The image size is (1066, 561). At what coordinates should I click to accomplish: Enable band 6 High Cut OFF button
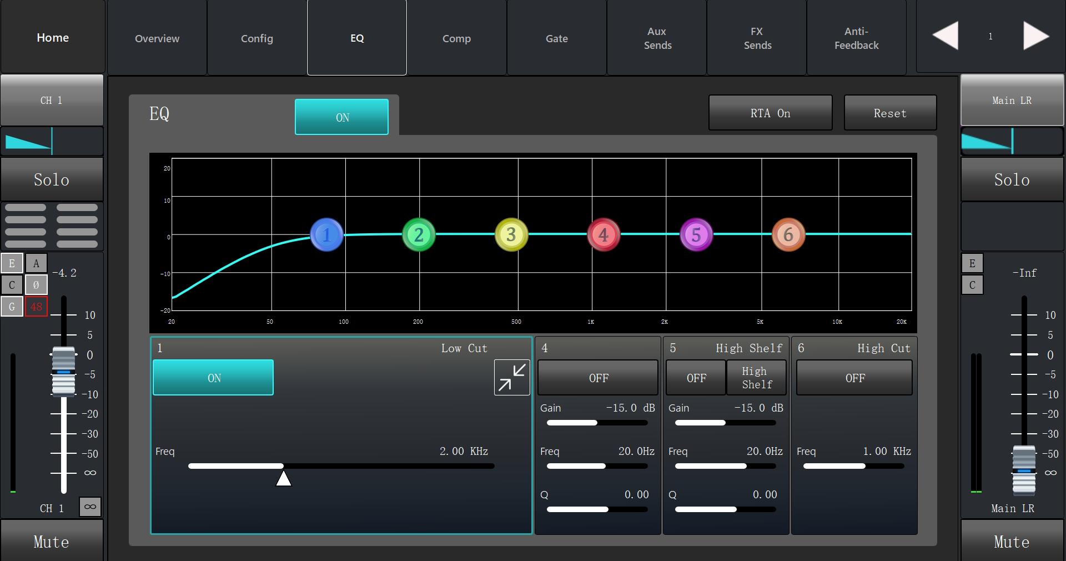(854, 378)
